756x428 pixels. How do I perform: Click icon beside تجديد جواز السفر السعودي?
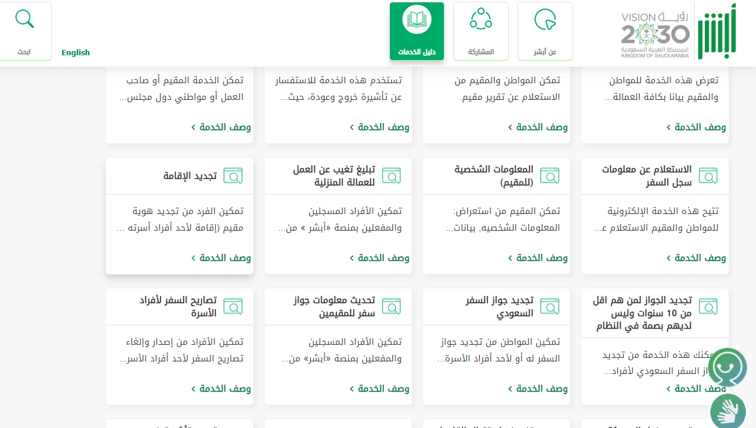[x=550, y=307]
